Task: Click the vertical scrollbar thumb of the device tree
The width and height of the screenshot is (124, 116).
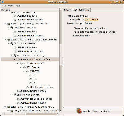Action: 61,55
